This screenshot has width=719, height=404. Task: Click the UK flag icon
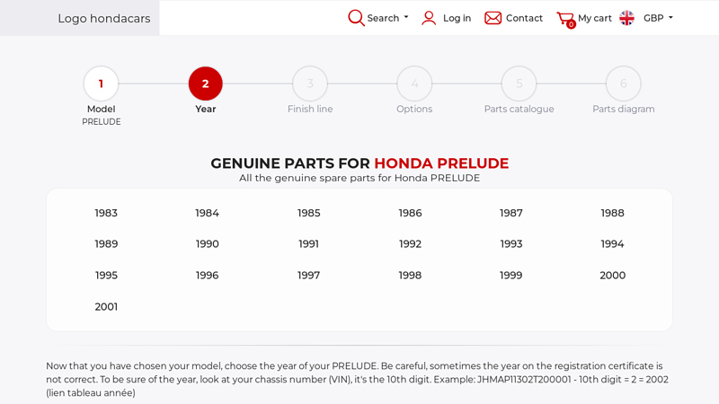click(x=626, y=18)
